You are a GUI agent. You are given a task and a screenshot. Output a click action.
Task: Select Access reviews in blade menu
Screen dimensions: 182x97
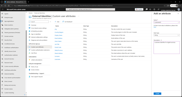(x=35, y=70)
